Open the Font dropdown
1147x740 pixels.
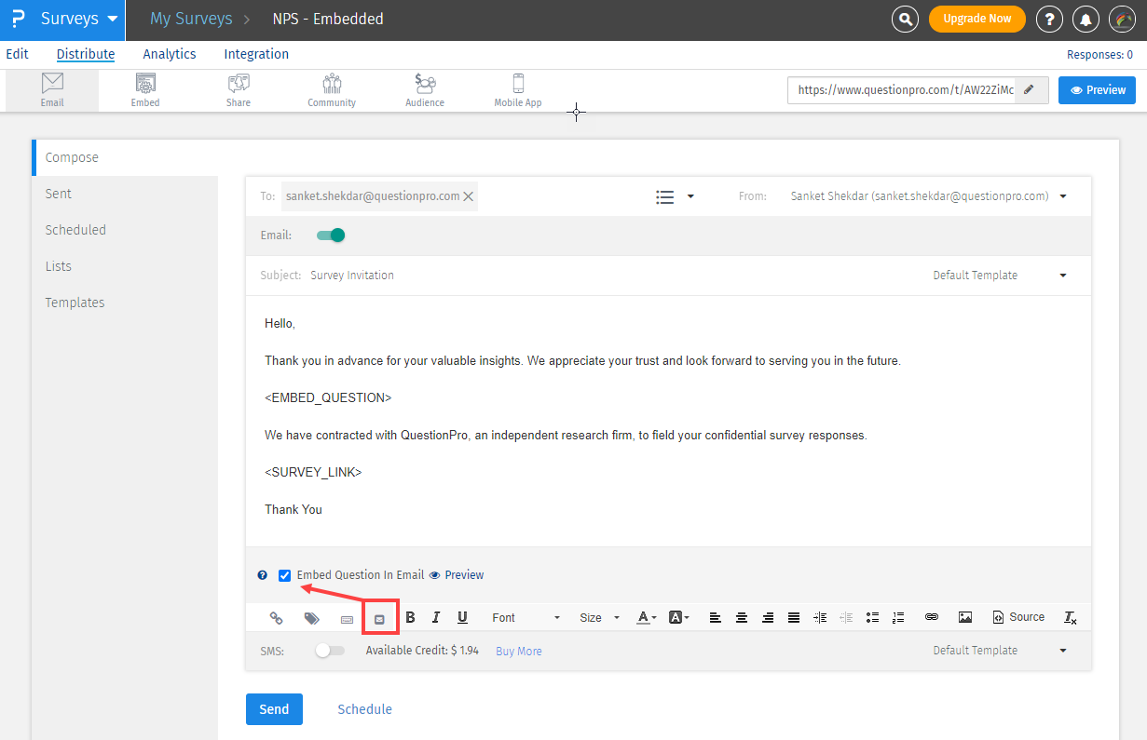tap(526, 617)
